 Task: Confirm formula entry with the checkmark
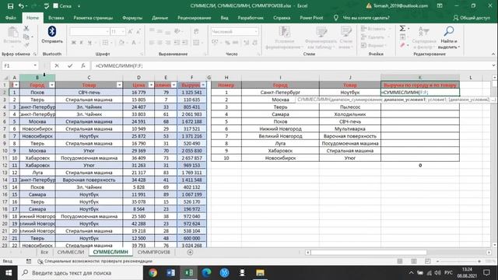[70, 65]
